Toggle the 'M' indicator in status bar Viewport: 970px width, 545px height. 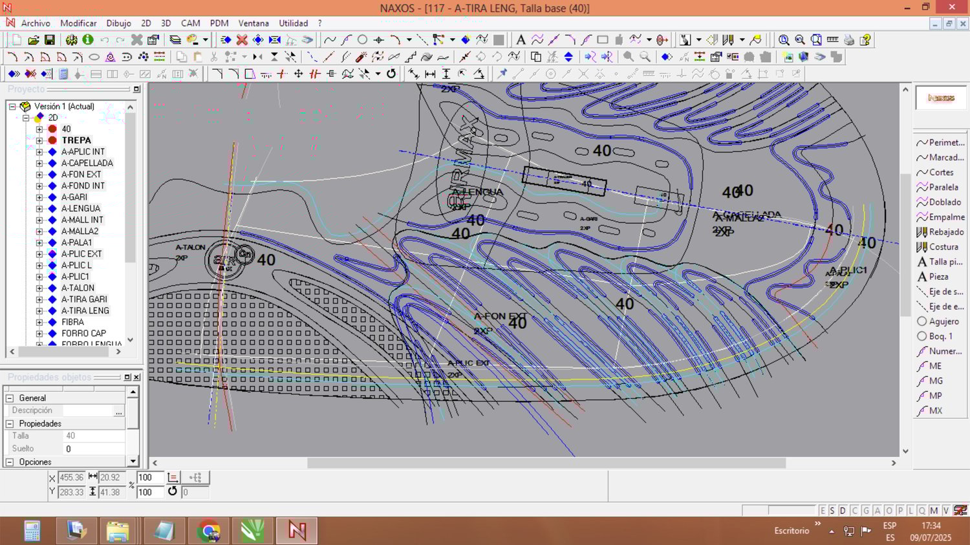(934, 511)
